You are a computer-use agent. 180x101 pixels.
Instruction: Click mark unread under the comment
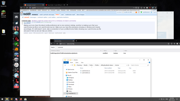58,33
